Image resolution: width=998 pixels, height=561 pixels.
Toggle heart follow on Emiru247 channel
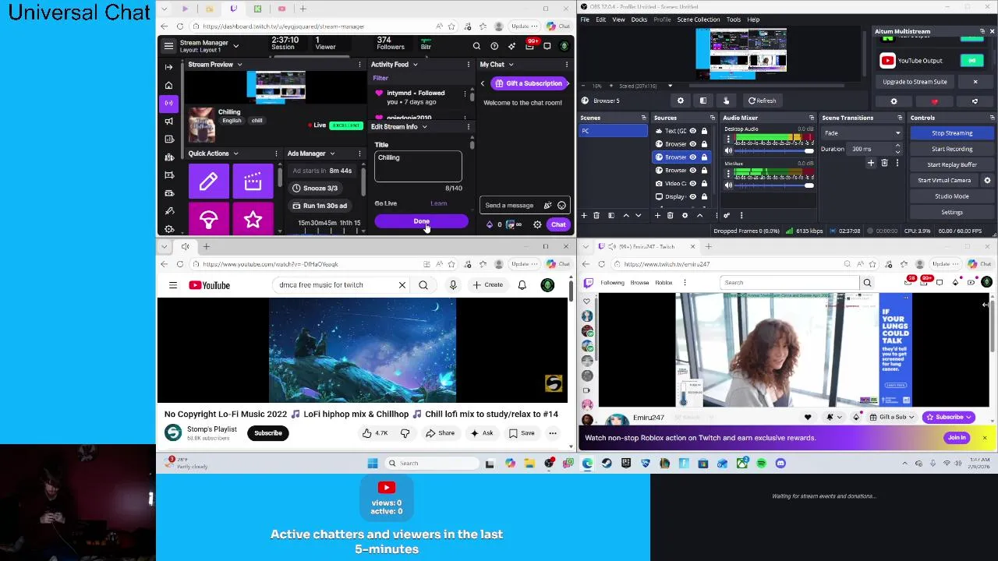[x=808, y=418]
